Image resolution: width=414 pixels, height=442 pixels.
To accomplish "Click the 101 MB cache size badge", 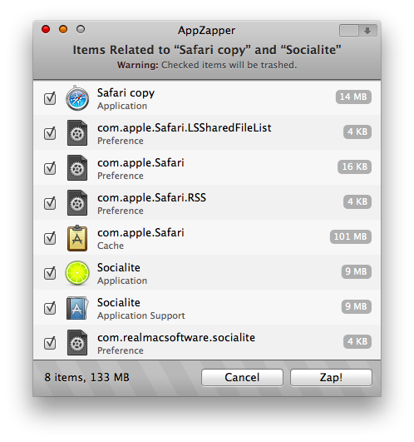I will pyautogui.click(x=351, y=236).
